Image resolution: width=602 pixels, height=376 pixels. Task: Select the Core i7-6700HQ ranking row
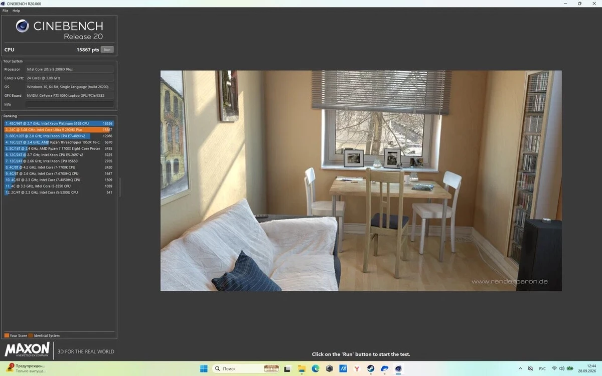(x=59, y=173)
